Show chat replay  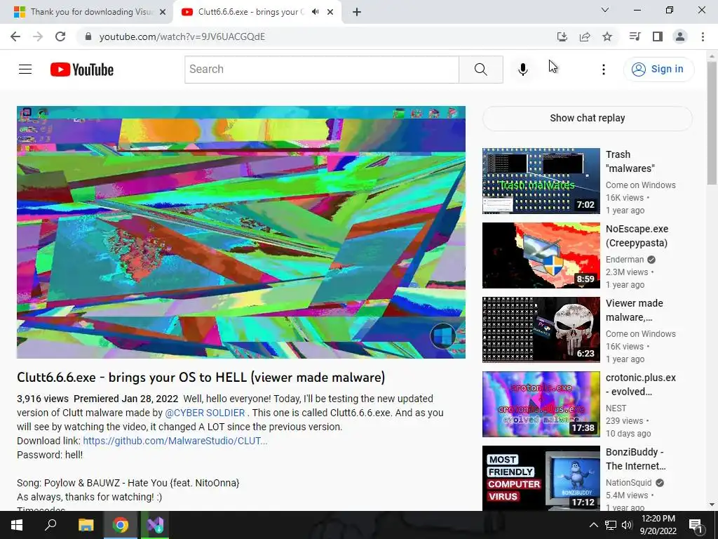(587, 118)
